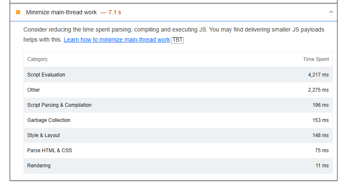The width and height of the screenshot is (364, 185).
Task: Click the Time Spent column header
Action: click(316, 59)
